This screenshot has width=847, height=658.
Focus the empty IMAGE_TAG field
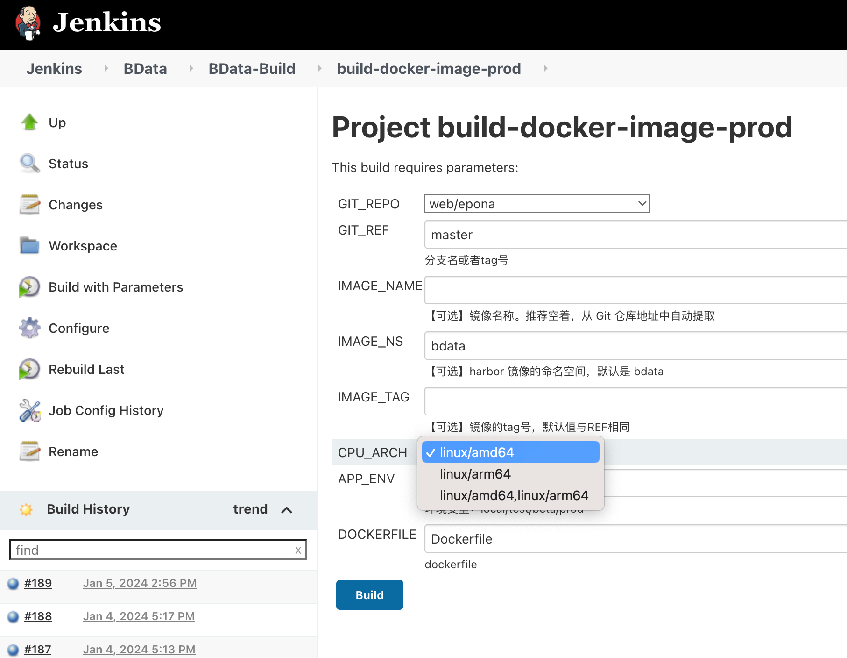[635, 401]
